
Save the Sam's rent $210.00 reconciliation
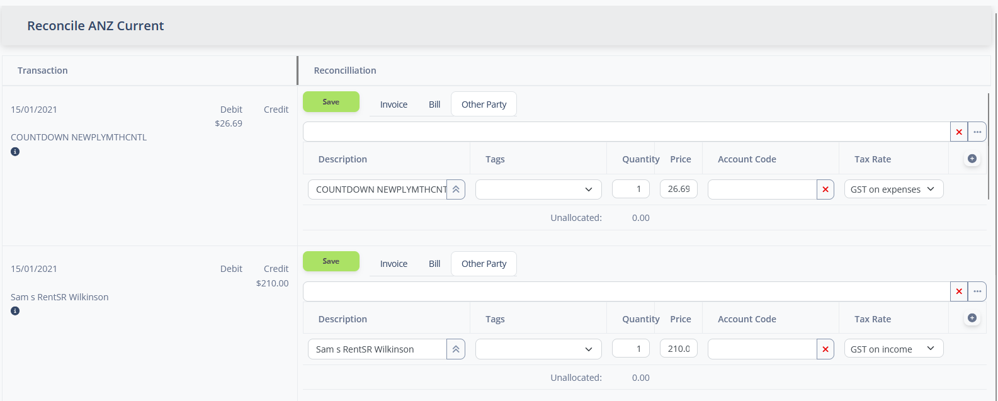point(331,261)
